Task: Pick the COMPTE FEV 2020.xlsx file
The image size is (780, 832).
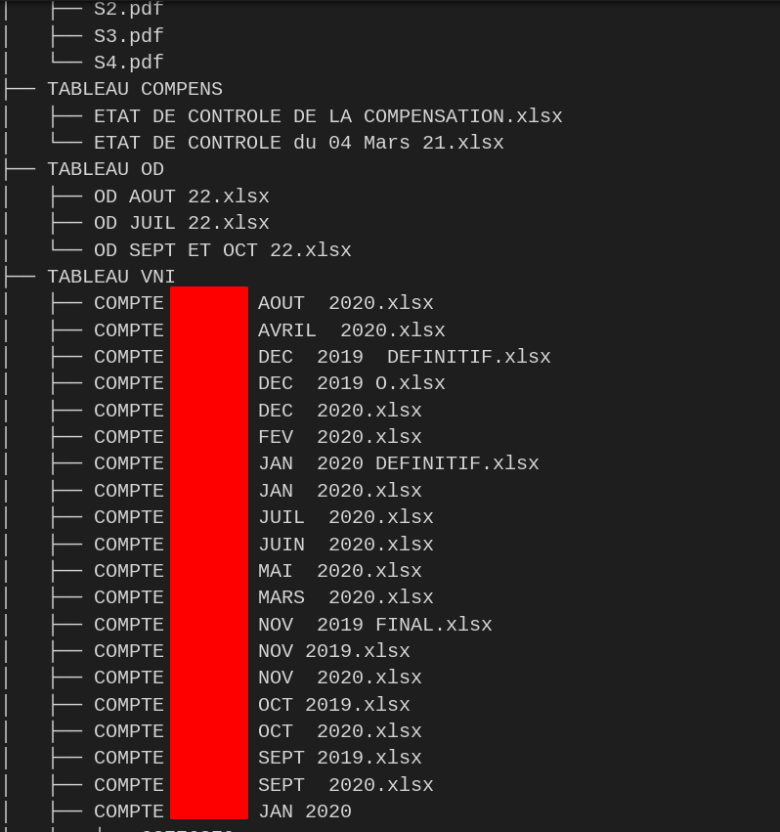Action: [x=339, y=437]
